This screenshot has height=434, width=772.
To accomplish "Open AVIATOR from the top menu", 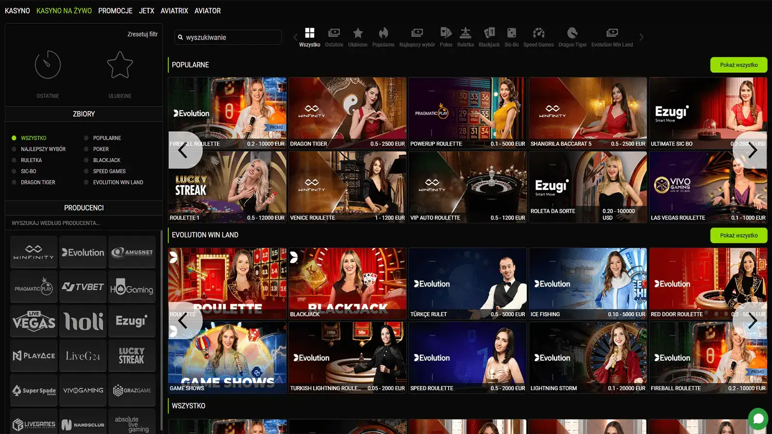I will click(207, 11).
